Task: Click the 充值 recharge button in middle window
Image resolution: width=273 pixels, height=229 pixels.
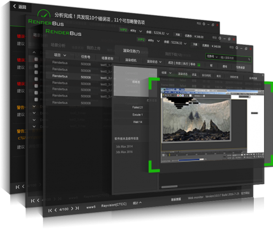Action: pyautogui.click(x=177, y=35)
